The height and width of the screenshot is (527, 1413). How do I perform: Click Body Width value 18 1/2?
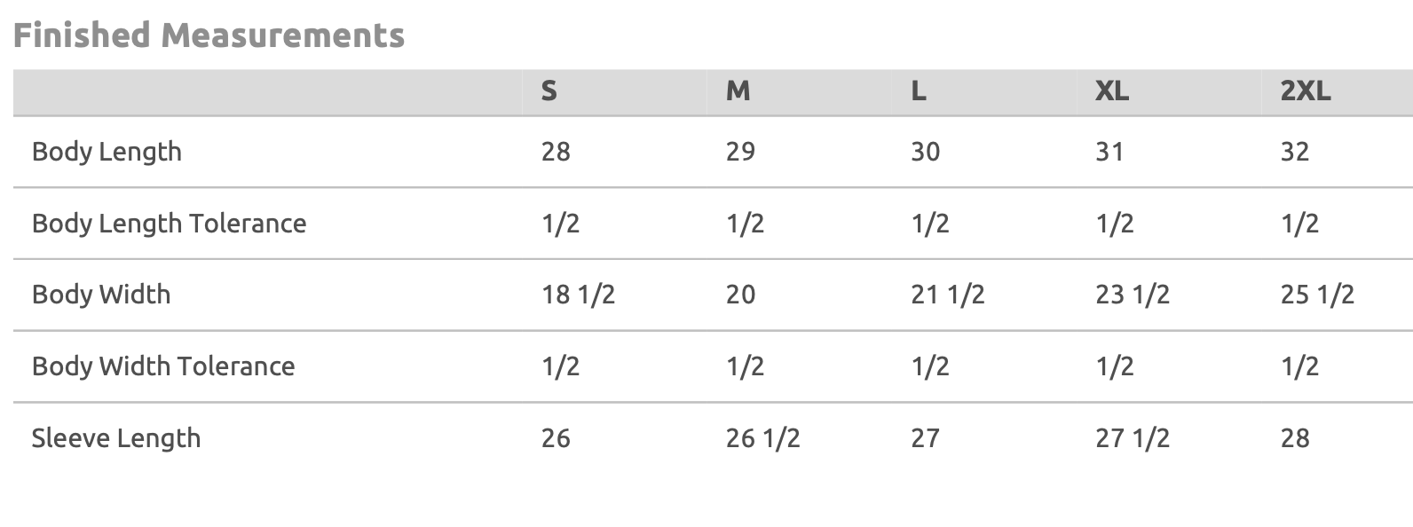pos(578,295)
